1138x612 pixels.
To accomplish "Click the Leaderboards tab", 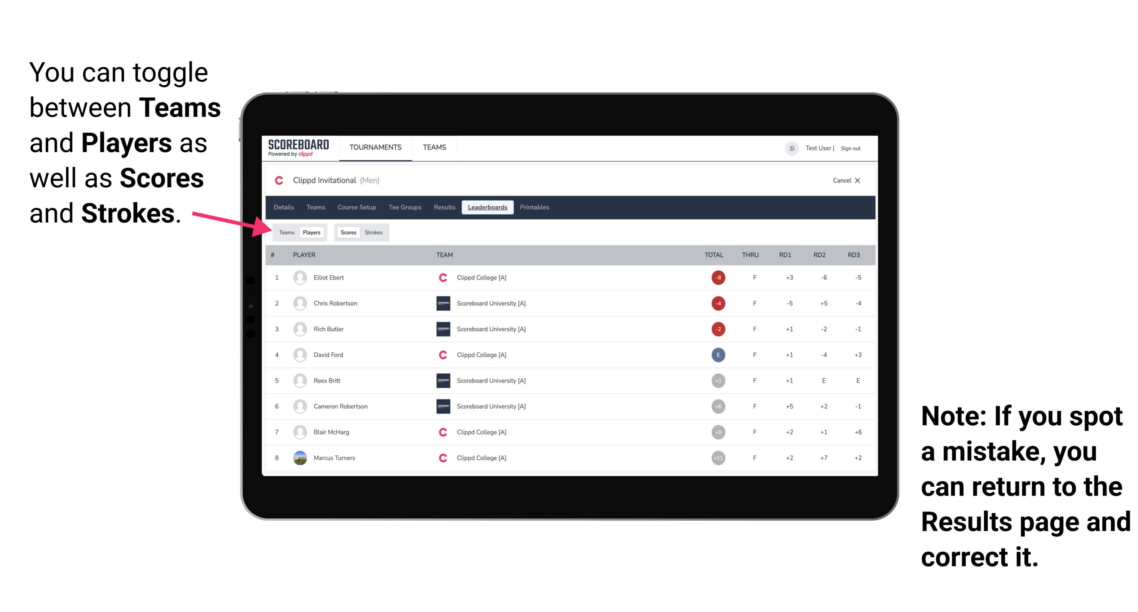I will [487, 207].
